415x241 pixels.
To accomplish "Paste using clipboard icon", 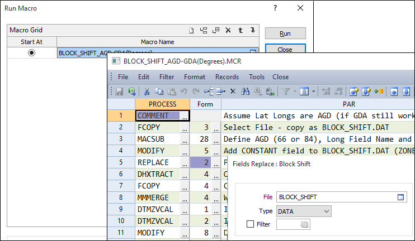I will [172, 91].
